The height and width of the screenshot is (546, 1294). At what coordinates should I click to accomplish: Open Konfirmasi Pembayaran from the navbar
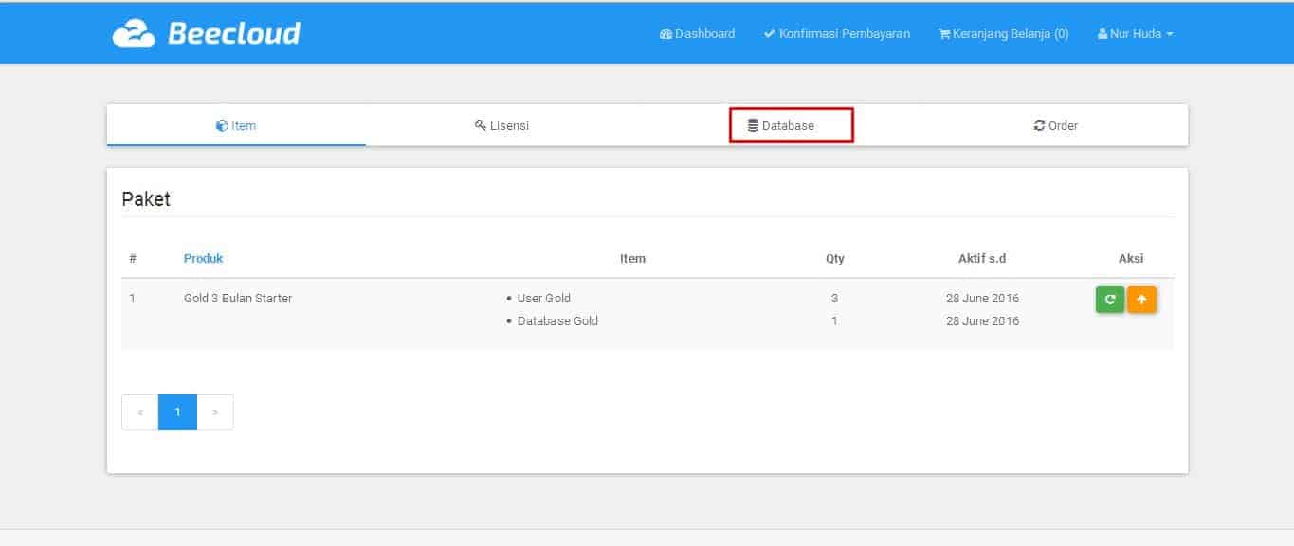837,33
